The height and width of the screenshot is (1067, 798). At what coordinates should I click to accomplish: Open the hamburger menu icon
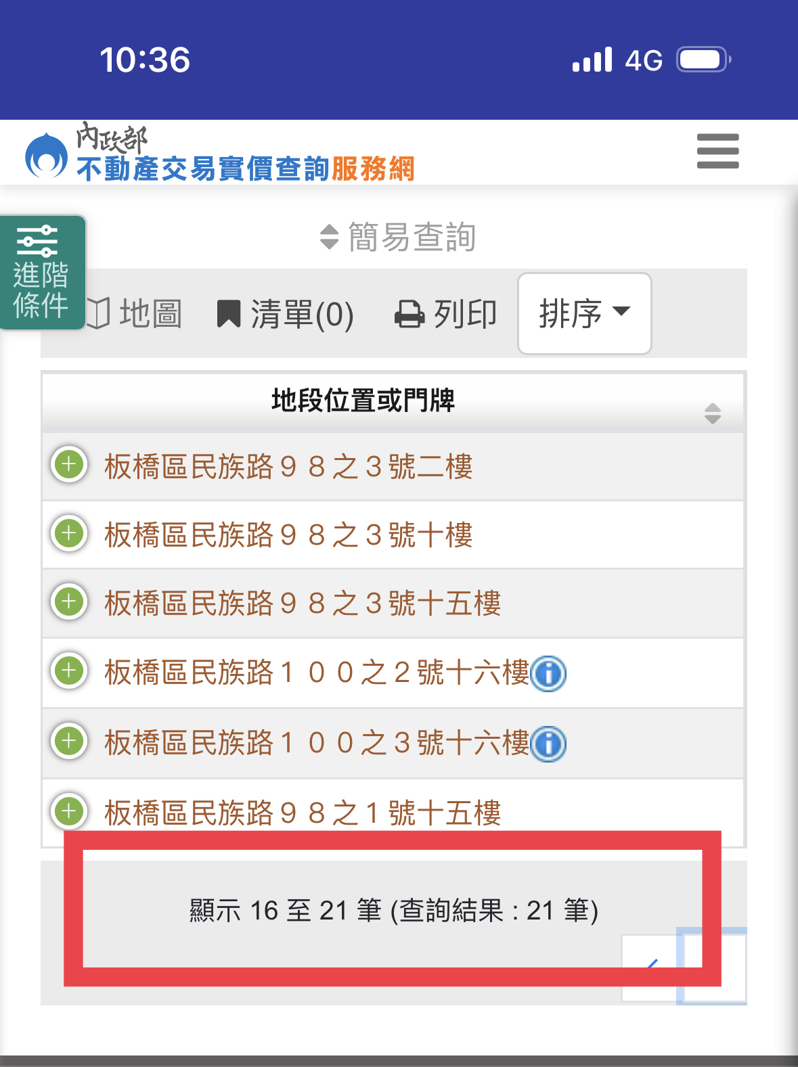click(717, 151)
